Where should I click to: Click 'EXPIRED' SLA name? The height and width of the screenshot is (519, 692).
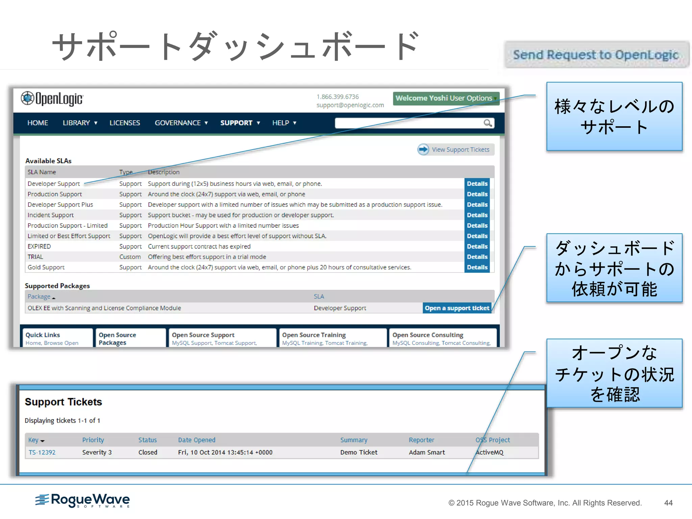[39, 247]
